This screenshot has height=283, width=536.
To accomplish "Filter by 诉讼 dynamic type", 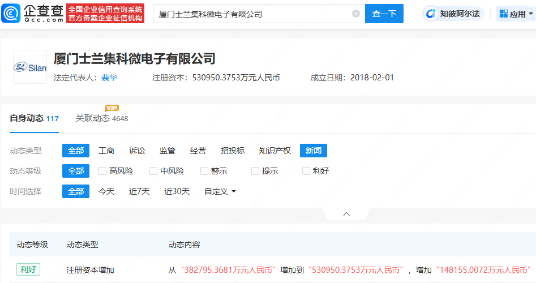I will pos(137,151).
